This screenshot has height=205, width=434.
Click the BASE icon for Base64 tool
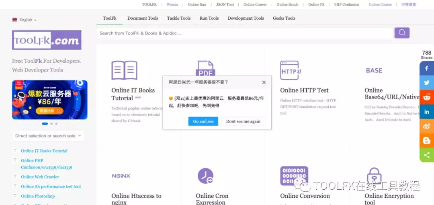[x=374, y=70]
